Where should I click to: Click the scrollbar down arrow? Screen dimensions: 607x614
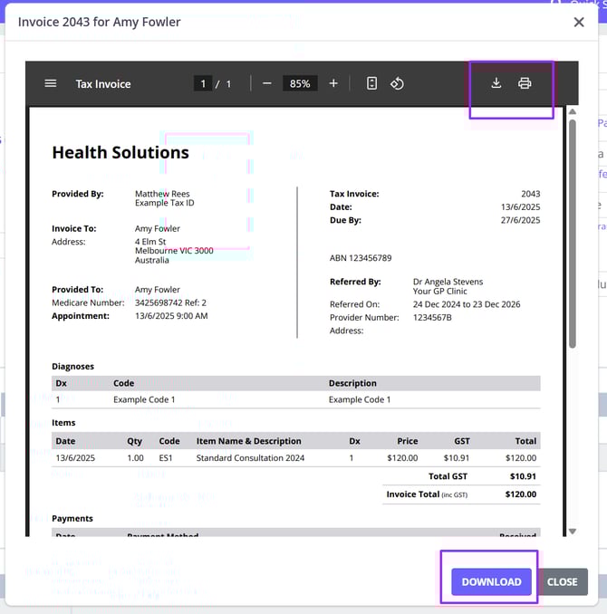(572, 531)
